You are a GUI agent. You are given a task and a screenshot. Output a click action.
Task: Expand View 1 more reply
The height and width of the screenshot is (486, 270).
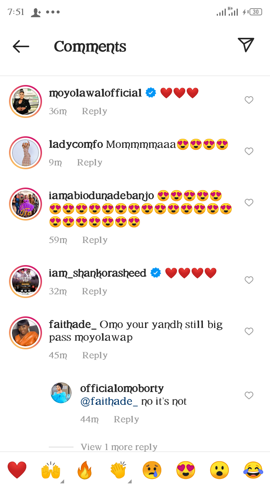119,447
